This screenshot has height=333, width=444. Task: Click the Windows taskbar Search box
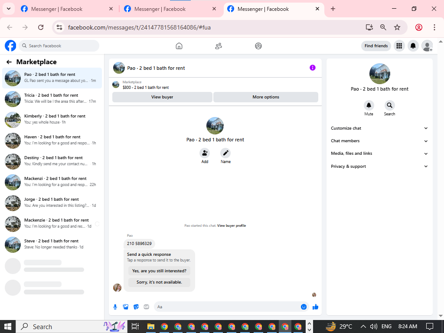tap(72, 326)
